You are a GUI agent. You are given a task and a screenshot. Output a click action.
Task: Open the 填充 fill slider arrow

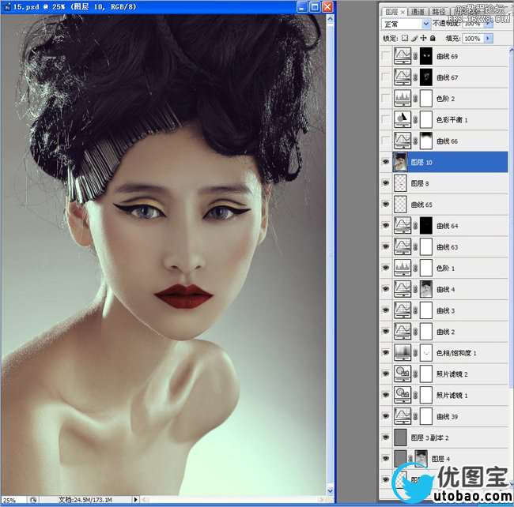coord(489,38)
